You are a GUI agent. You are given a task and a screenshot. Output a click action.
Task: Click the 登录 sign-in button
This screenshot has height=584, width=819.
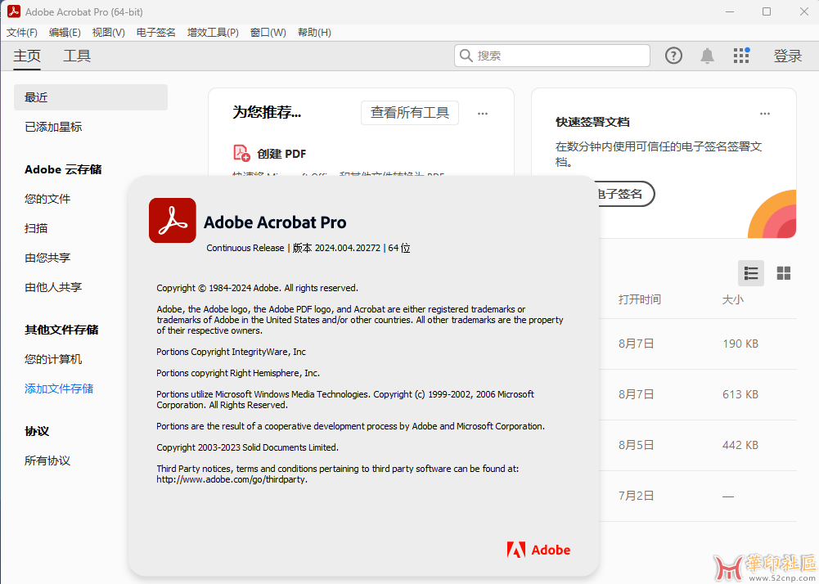[x=787, y=56]
